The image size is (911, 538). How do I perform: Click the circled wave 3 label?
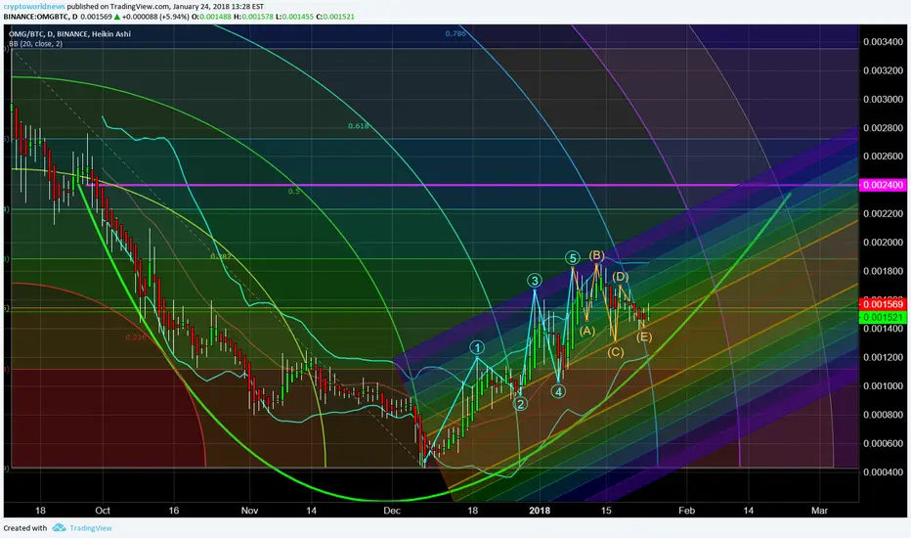(535, 281)
